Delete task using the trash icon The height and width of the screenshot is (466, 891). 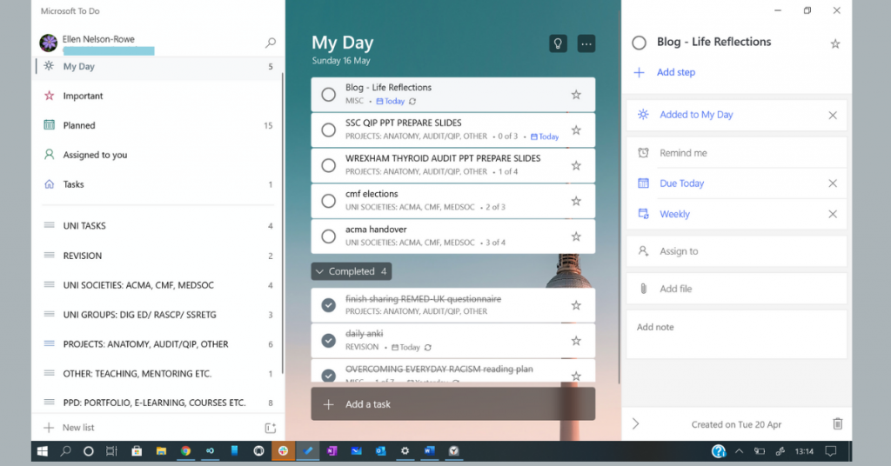(x=838, y=423)
